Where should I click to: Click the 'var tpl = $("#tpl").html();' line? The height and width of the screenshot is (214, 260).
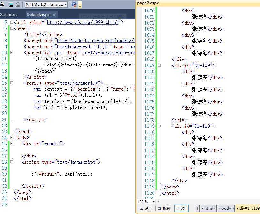(x=68, y=95)
